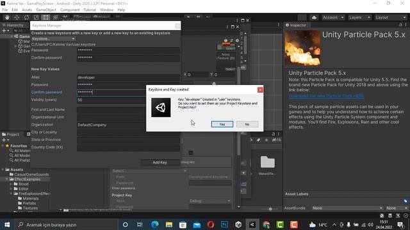Open the Layout dropdown
This screenshot has height=230, width=410.
(x=391, y=17)
